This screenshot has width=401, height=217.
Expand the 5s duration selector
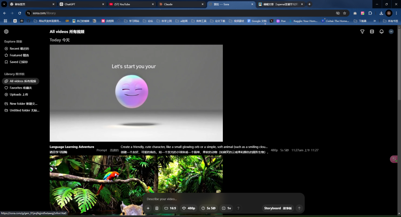[208, 208]
